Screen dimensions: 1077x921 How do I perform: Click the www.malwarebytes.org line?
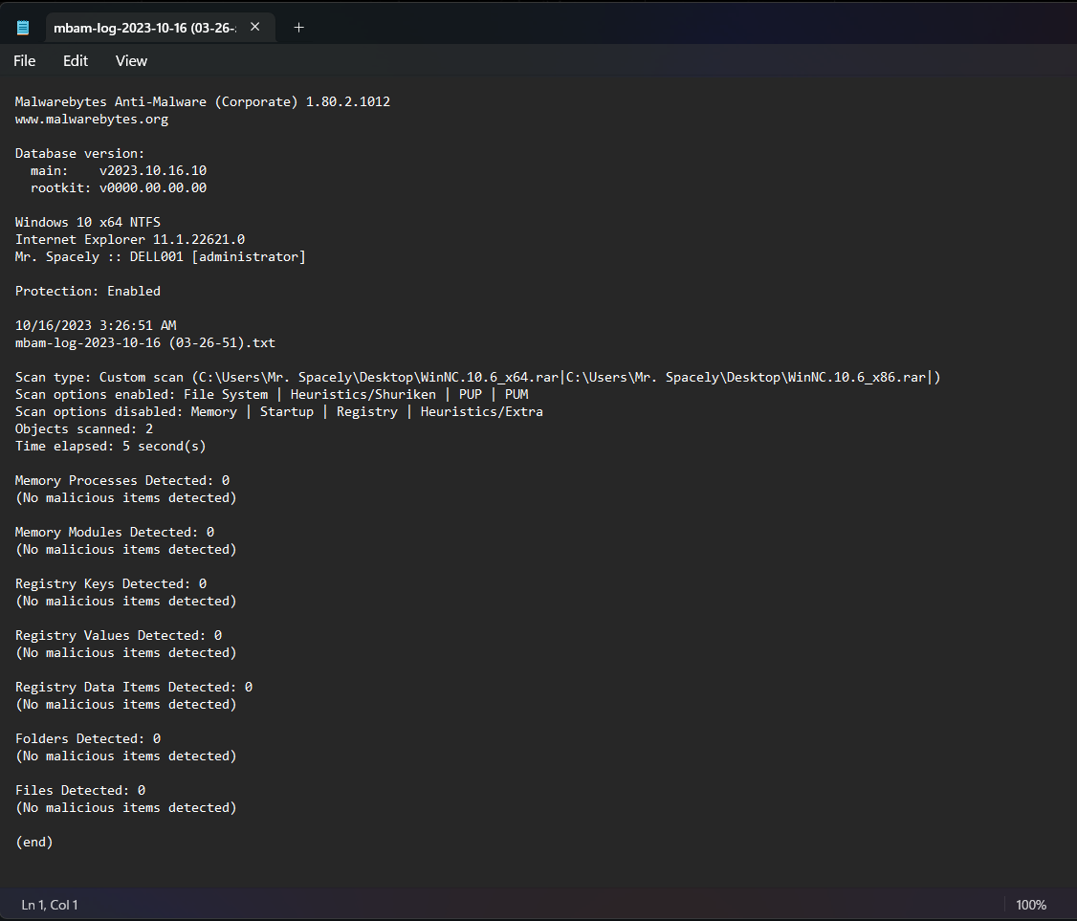[92, 120]
